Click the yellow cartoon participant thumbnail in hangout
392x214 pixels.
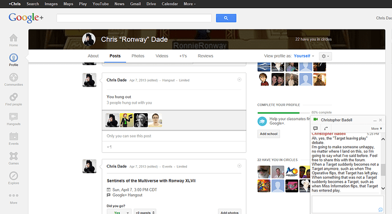coord(127,120)
